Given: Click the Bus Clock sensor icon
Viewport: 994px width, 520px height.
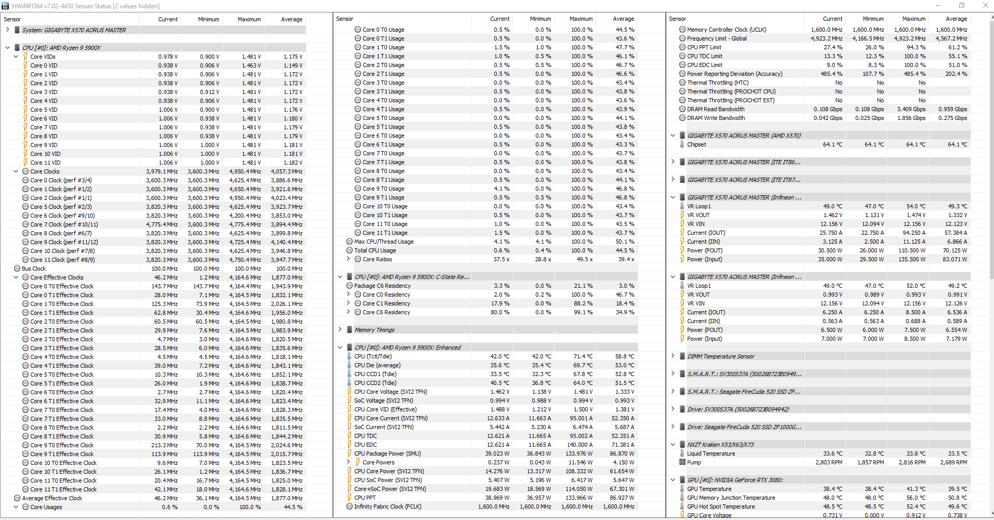Looking at the screenshot, I should click(x=17, y=269).
